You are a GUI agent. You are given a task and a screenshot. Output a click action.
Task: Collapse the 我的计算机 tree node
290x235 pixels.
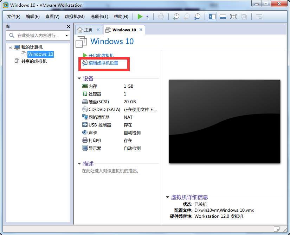10,47
